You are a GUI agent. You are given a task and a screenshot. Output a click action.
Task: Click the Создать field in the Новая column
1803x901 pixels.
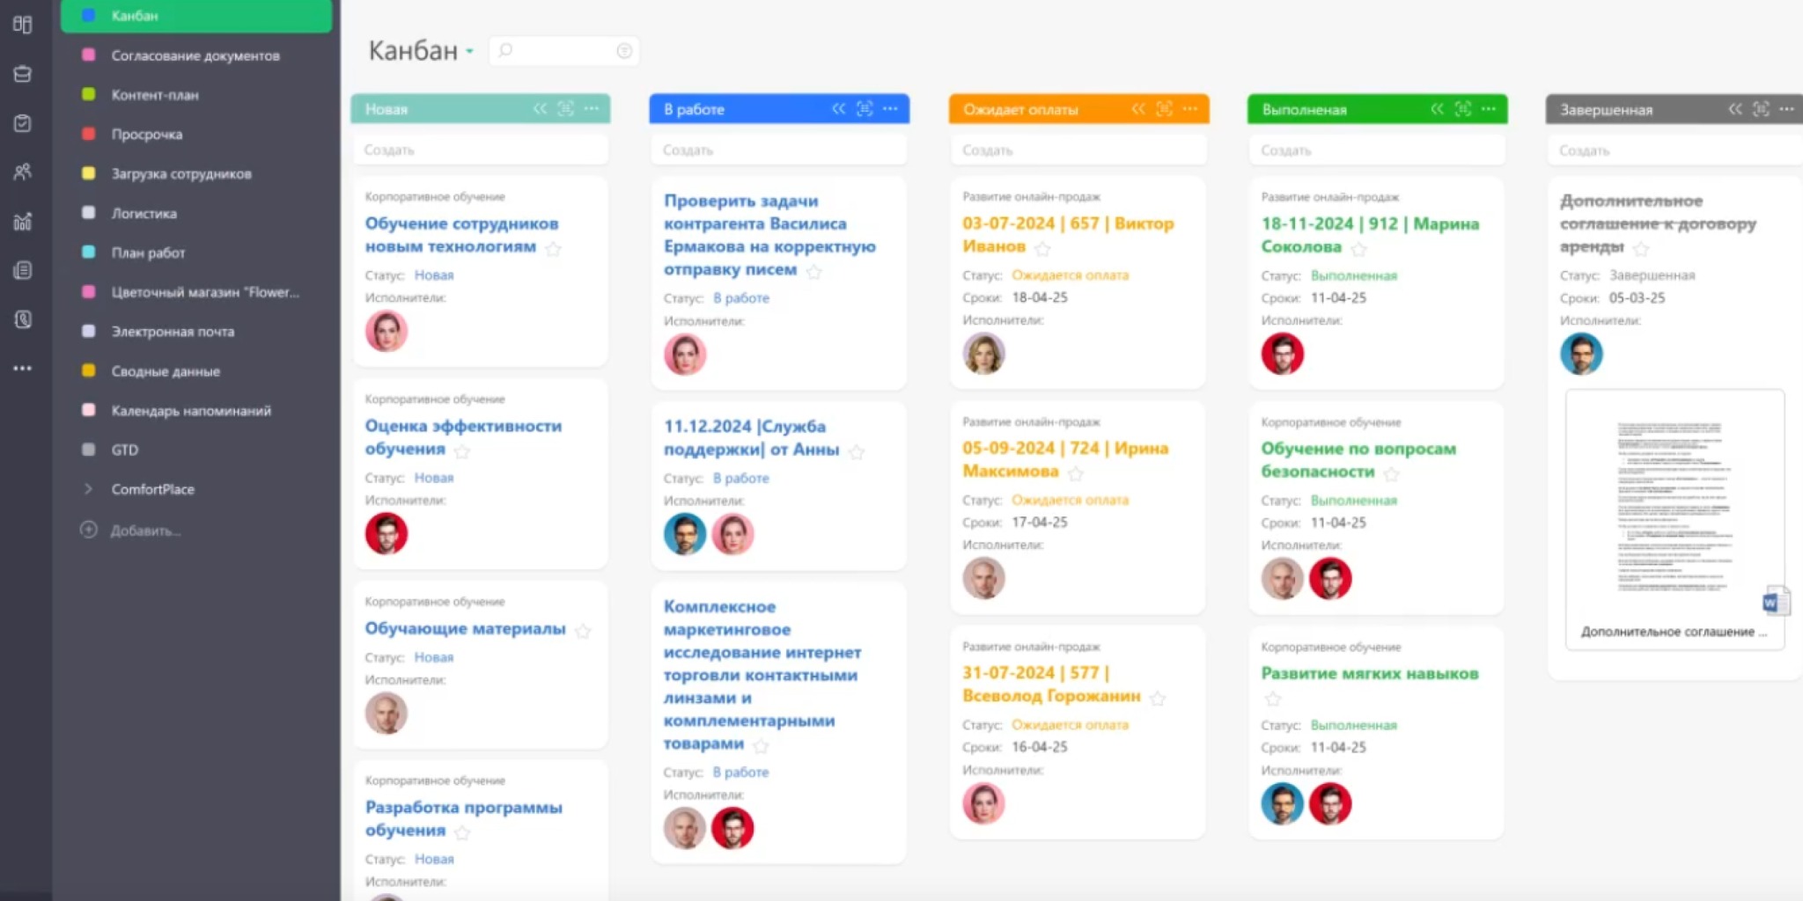(481, 150)
